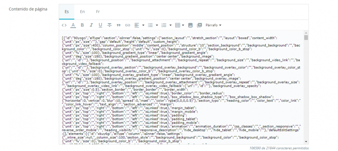The width and height of the screenshot is (338, 151).
Task: Insert bulleted list
Action: [150, 25]
